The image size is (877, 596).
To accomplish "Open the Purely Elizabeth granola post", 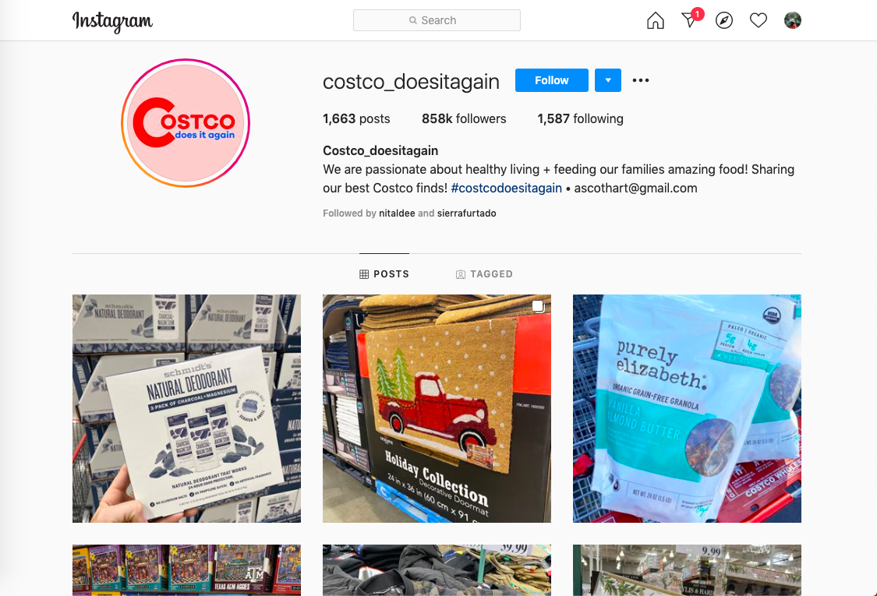I will pyautogui.click(x=687, y=409).
